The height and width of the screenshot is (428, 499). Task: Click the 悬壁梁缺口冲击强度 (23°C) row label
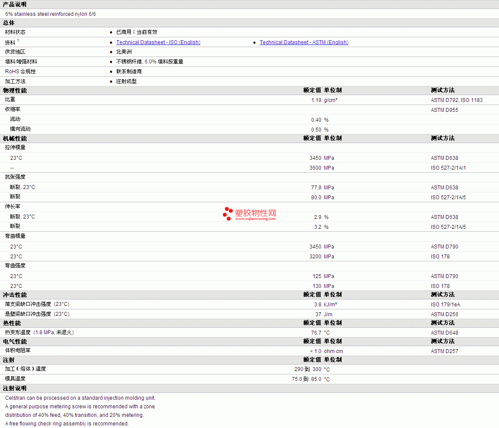(37, 314)
